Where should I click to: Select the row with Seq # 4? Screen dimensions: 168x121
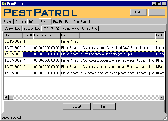[84, 60]
